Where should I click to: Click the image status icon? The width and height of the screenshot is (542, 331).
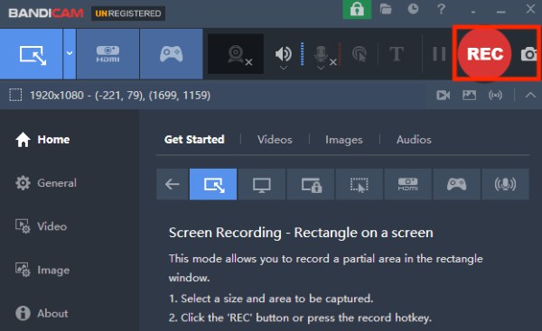469,95
